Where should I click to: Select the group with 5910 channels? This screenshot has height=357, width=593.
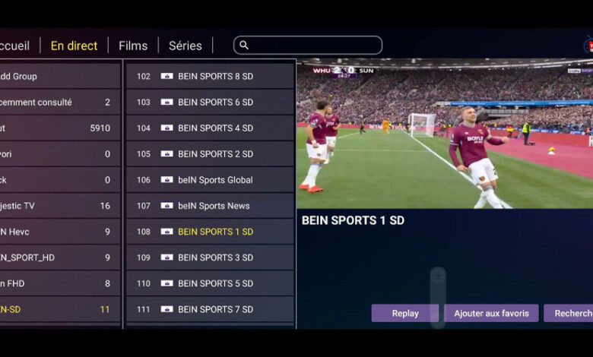click(x=60, y=128)
